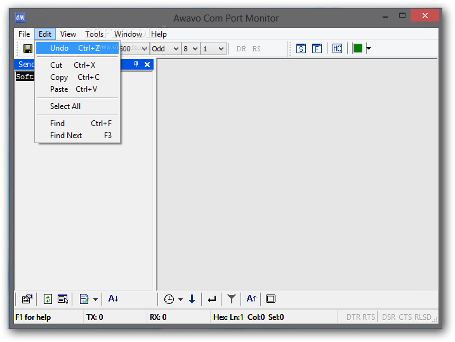Screen dimensions: 455x342
Task: Click the RTS status bar label
Action: click(x=369, y=317)
